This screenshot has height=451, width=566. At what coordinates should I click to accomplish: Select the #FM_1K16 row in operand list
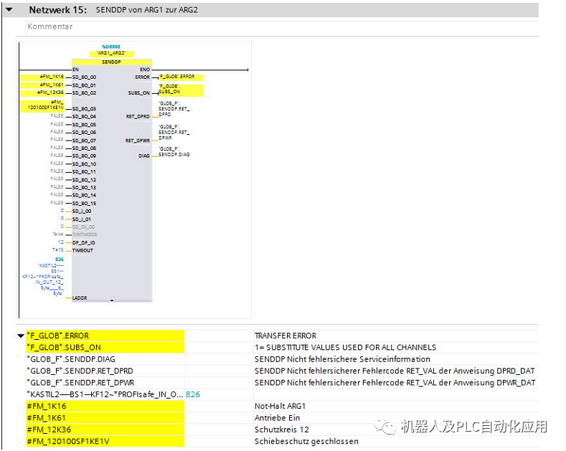tap(105, 406)
